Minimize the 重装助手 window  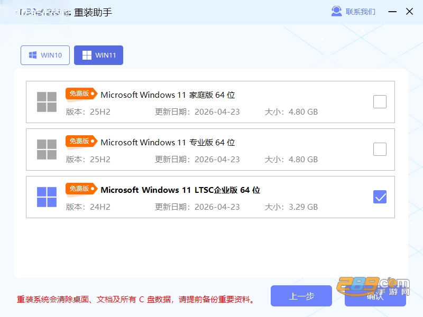[x=392, y=12]
